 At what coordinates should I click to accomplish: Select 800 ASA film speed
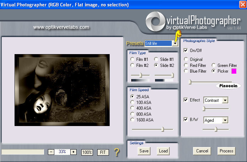[x=132, y=114]
